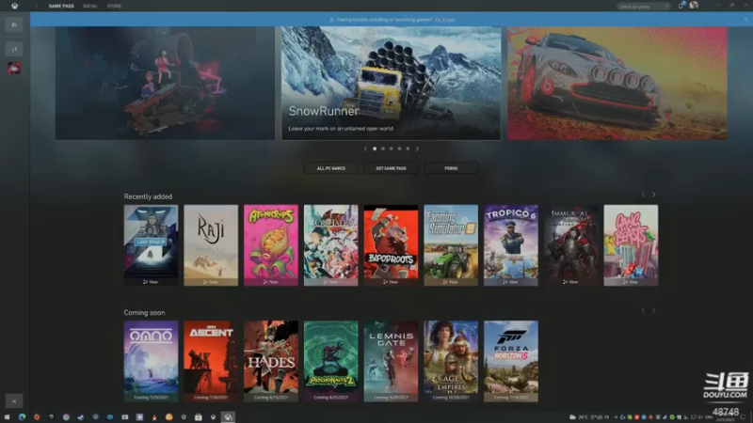Click the Get Game Pass button
This screenshot has width=753, height=423.
coord(391,168)
